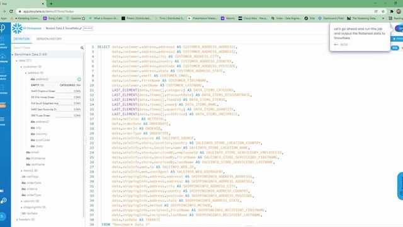Click pencil icon to rename Nested Data 2 Snowflake
Image resolution: width=403 pixels, height=227 pixels.
(x=81, y=28)
